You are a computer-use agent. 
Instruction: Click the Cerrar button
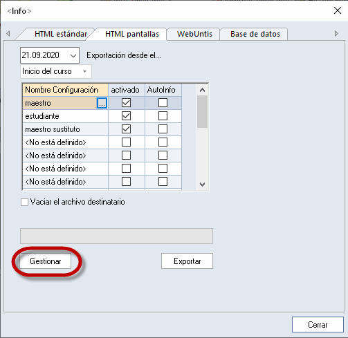(x=318, y=325)
